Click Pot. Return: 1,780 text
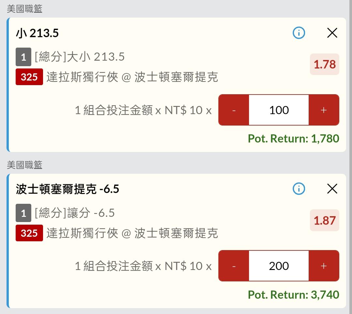The image size is (352, 314). 293,139
